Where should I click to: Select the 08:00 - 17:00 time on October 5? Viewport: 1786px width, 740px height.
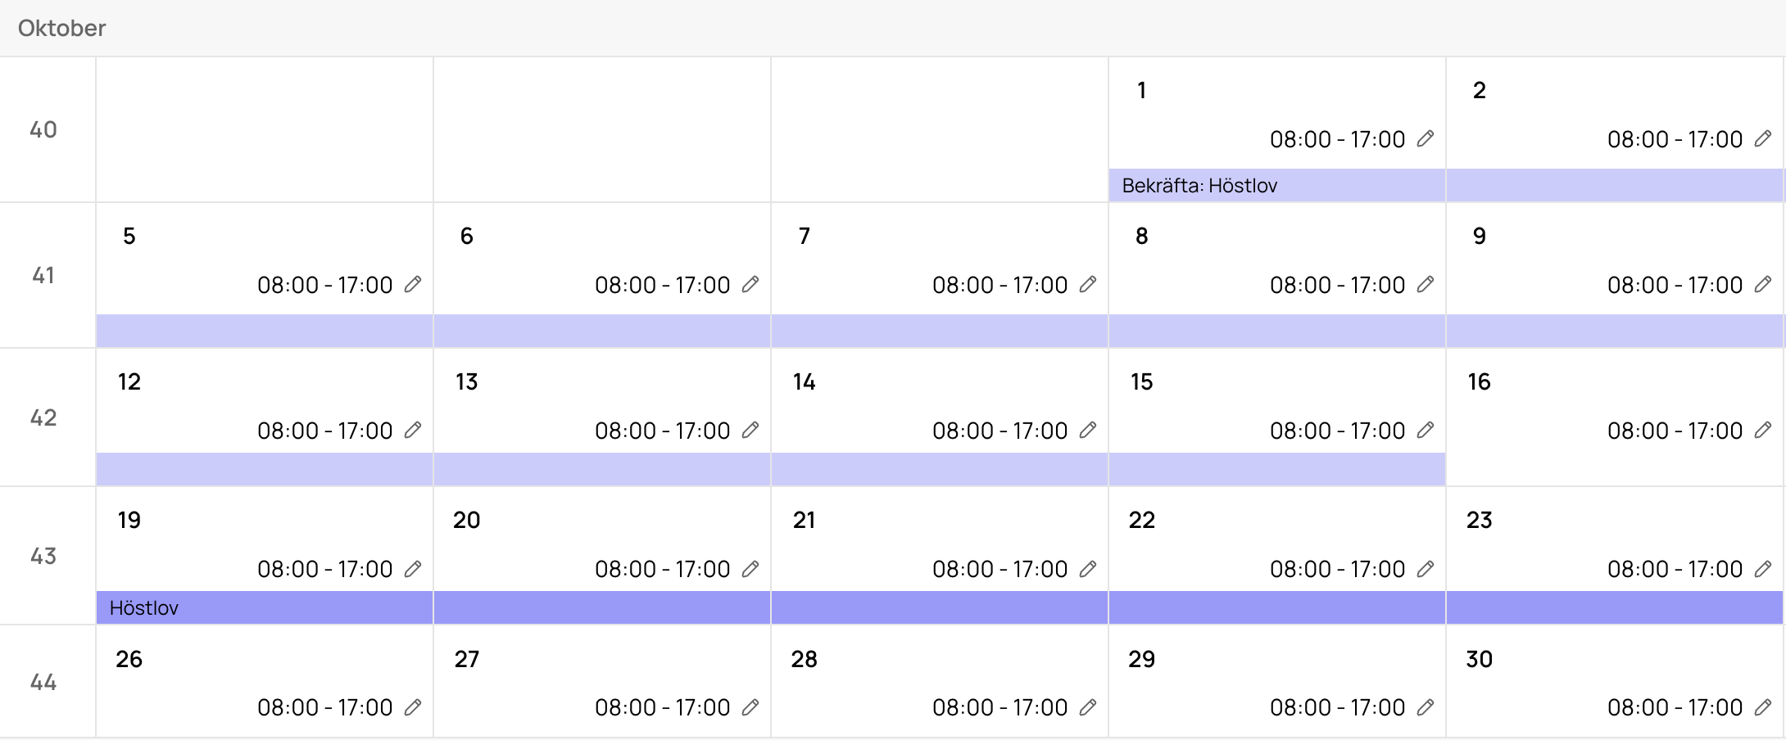[325, 285]
